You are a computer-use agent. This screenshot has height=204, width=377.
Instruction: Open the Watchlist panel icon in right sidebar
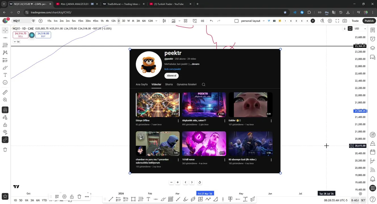373,30
